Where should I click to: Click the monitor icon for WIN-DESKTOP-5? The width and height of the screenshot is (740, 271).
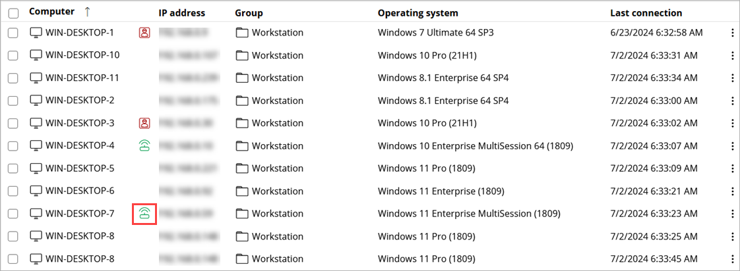[x=36, y=168]
